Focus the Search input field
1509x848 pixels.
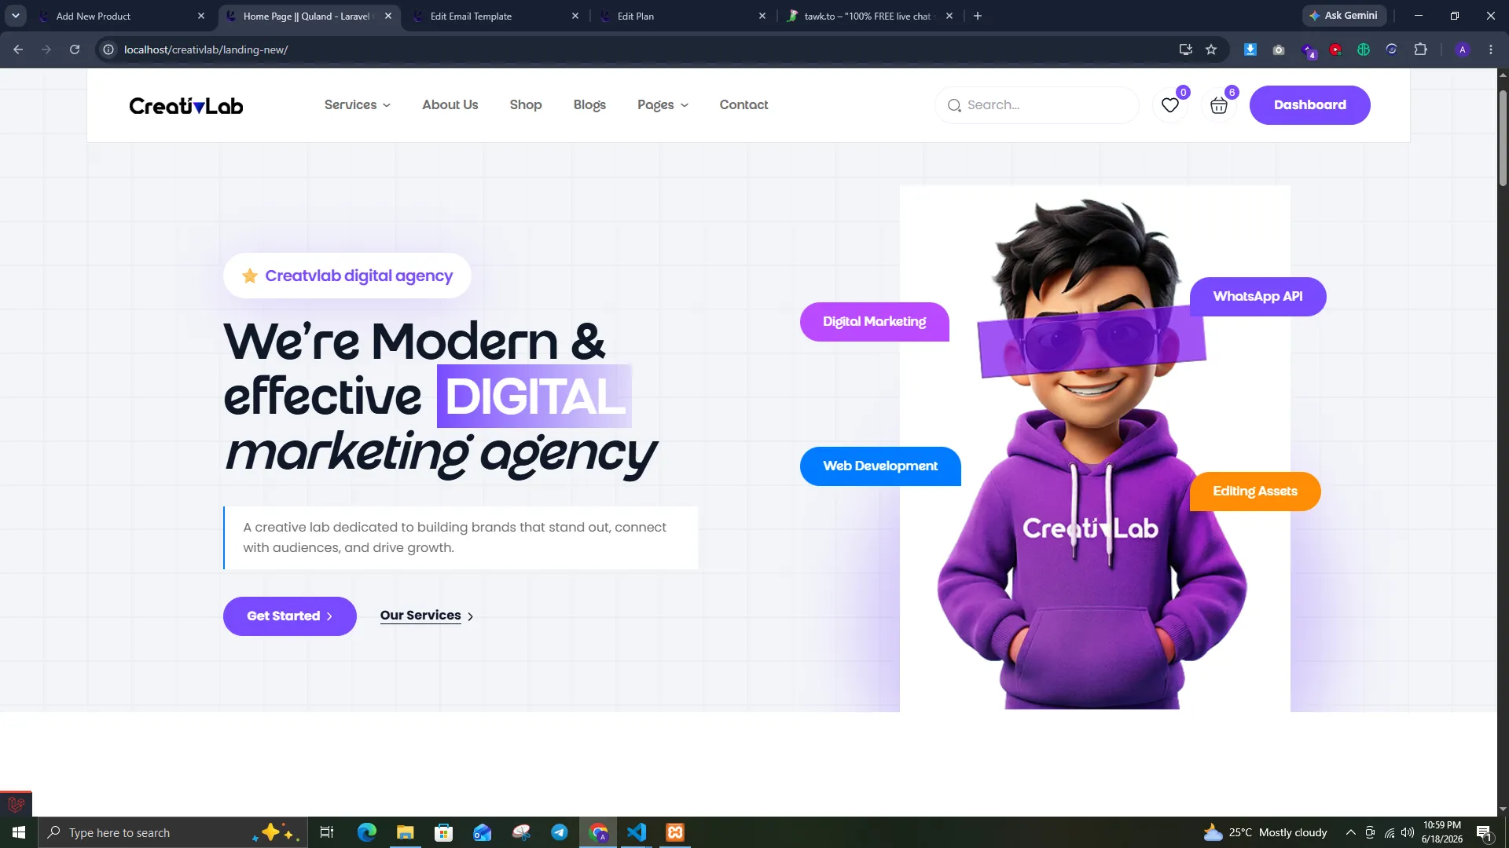click(x=1037, y=105)
